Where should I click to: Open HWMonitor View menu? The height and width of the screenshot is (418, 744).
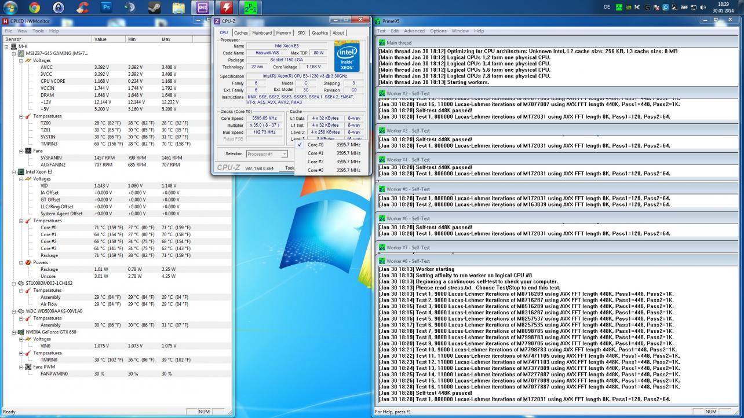coord(22,31)
